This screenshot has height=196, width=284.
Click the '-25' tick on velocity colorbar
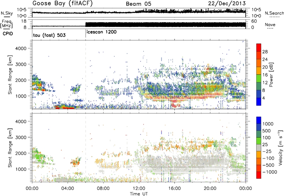tap(267, 151)
